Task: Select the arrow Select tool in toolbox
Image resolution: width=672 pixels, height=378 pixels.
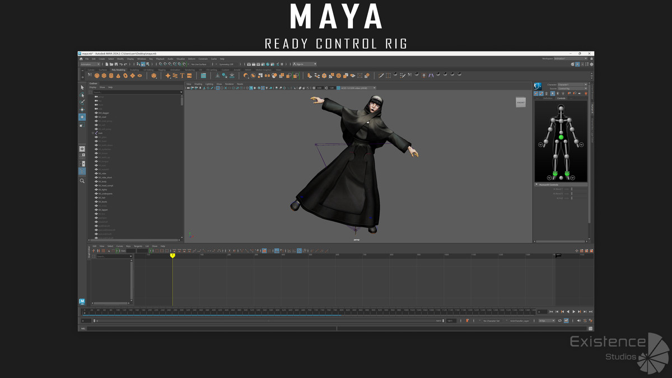Action: click(x=82, y=87)
